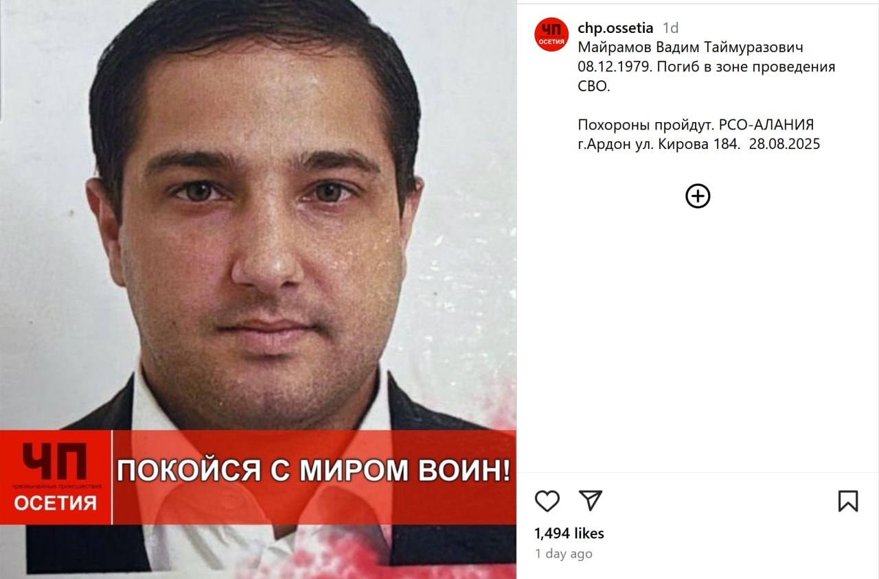Save the post with the bookmark icon

(848, 501)
